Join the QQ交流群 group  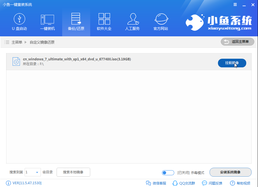pyautogui.click(x=183, y=183)
